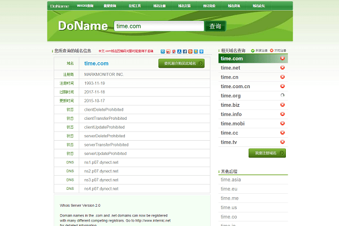
Task: Open more share options plus icon
Action: click(201, 51)
